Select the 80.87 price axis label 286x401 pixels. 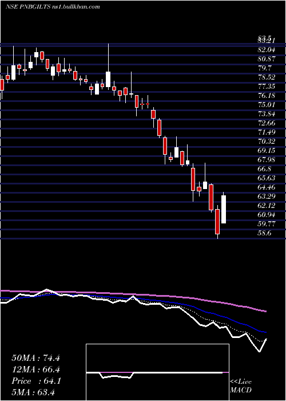[267, 59]
